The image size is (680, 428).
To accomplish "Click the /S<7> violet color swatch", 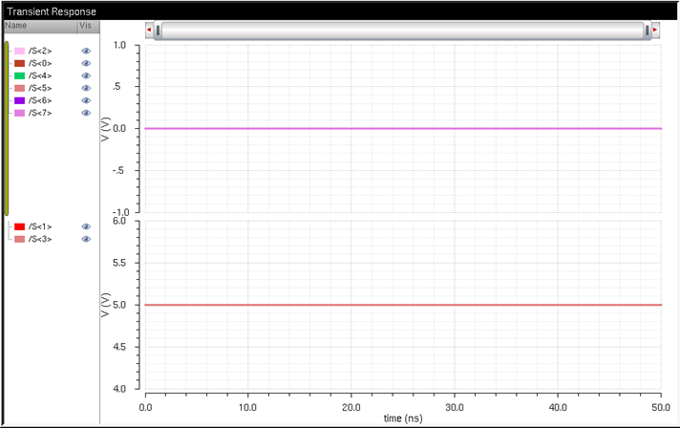I will [x=19, y=113].
